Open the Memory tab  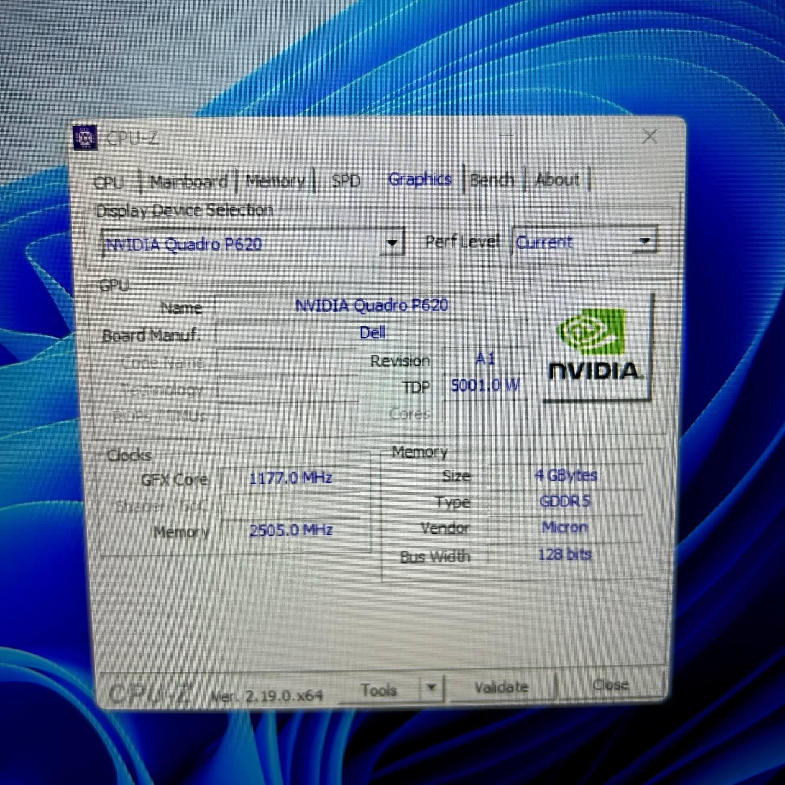pos(275,181)
